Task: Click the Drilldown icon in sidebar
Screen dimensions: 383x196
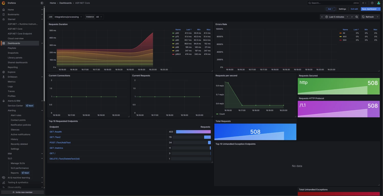Action: pyautogui.click(x=4, y=77)
